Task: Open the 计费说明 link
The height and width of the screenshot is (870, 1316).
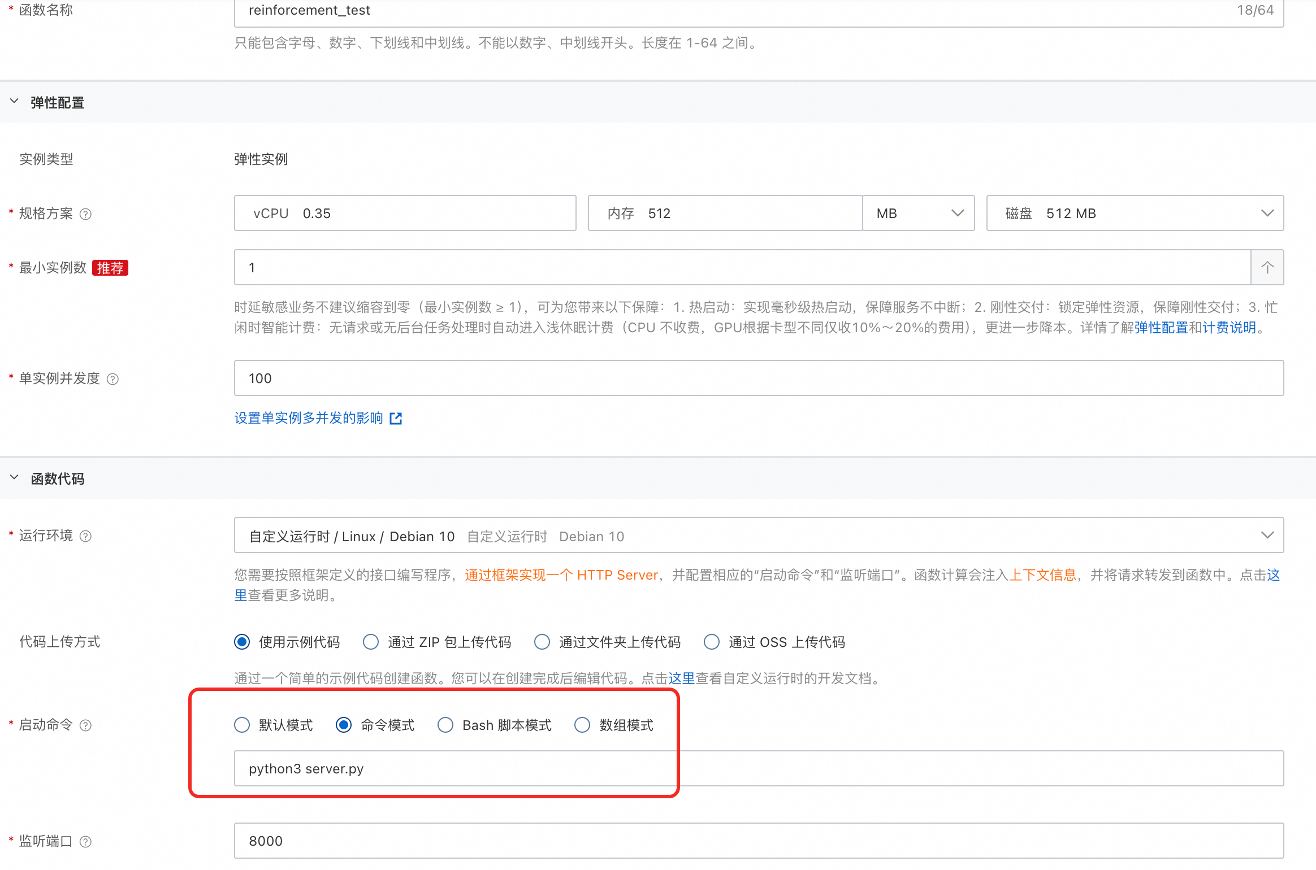Action: 1229,328
